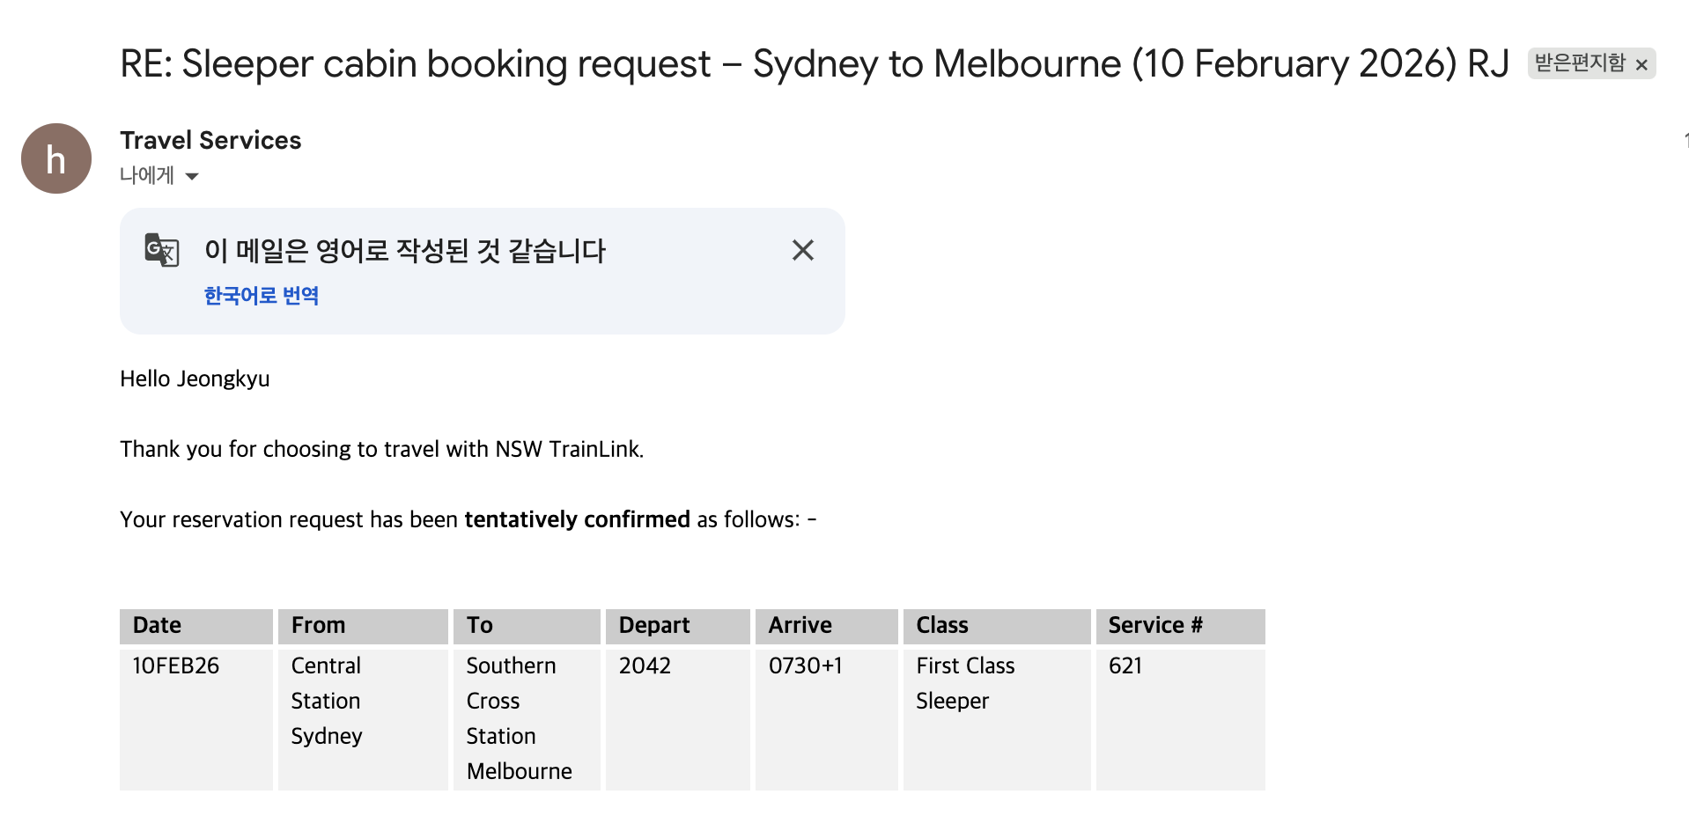Screen dimensions: 1689x831
Task: Click the First Class Sleeper cell
Action: point(965,683)
